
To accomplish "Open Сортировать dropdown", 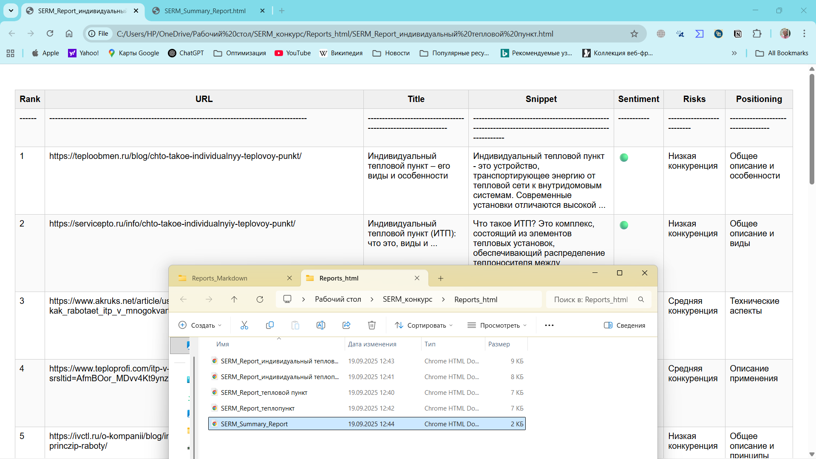I will click(x=424, y=325).
